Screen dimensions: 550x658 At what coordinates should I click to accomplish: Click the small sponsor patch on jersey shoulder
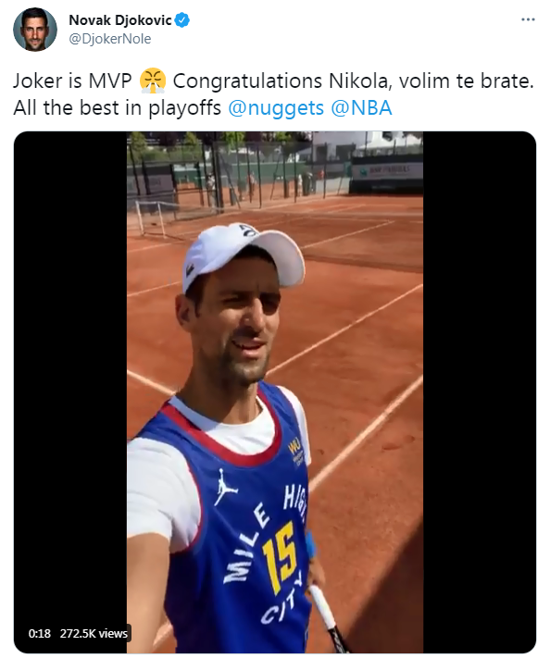click(297, 451)
